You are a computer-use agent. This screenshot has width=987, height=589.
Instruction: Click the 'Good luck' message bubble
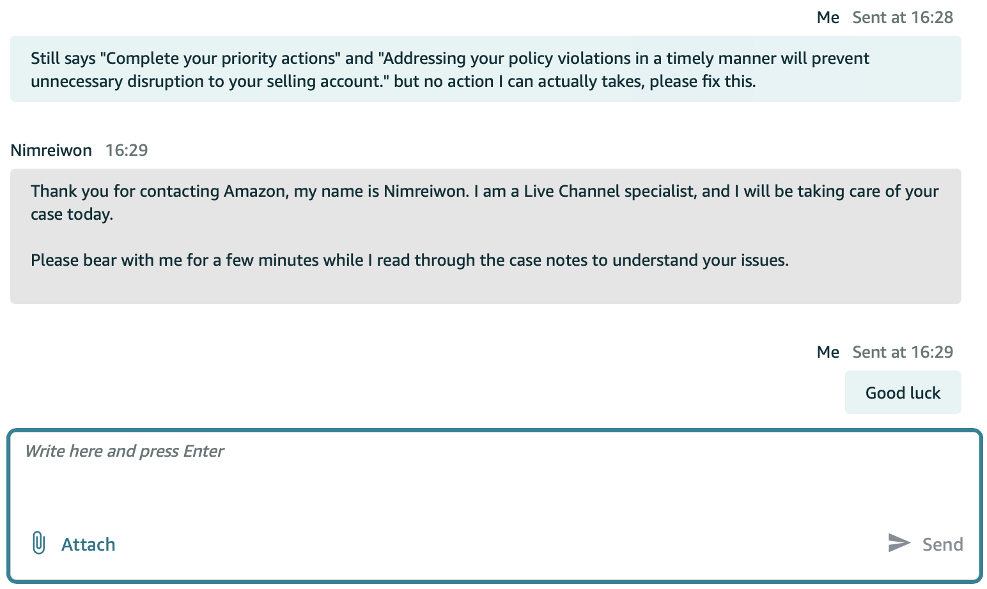(903, 393)
